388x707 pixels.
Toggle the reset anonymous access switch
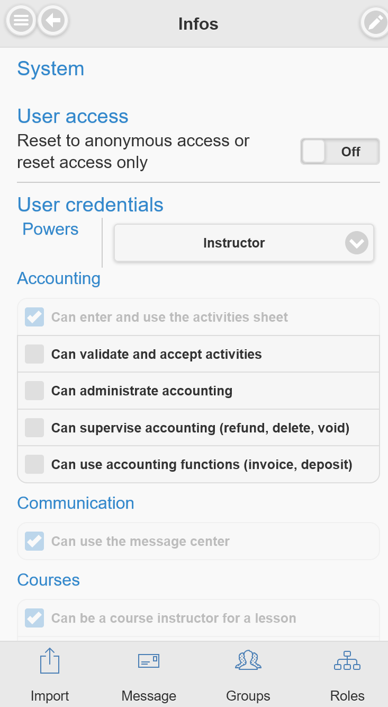coord(340,152)
